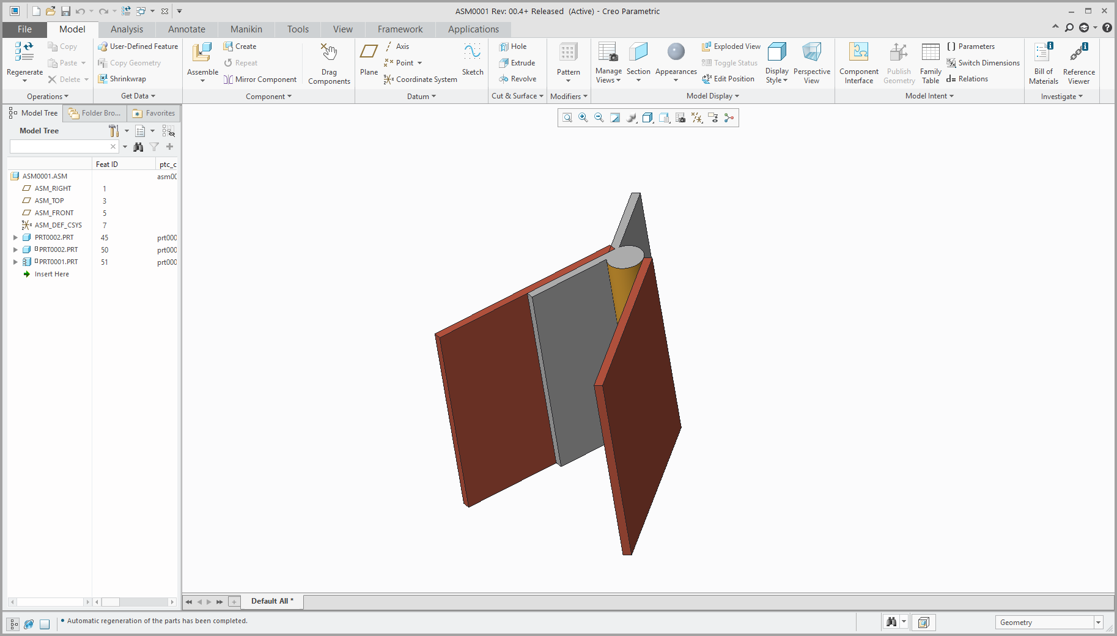The height and width of the screenshot is (636, 1117).
Task: Click Switch Dimensions
Action: [982, 63]
